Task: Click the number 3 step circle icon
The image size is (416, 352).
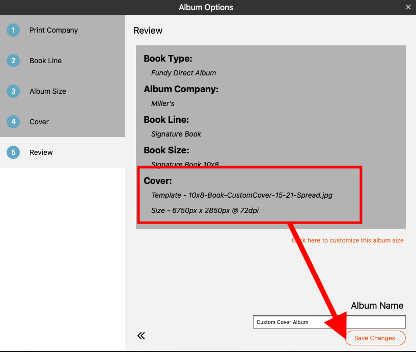Action: 13,91
